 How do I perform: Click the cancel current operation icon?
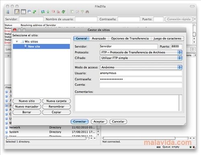pos(53,12)
